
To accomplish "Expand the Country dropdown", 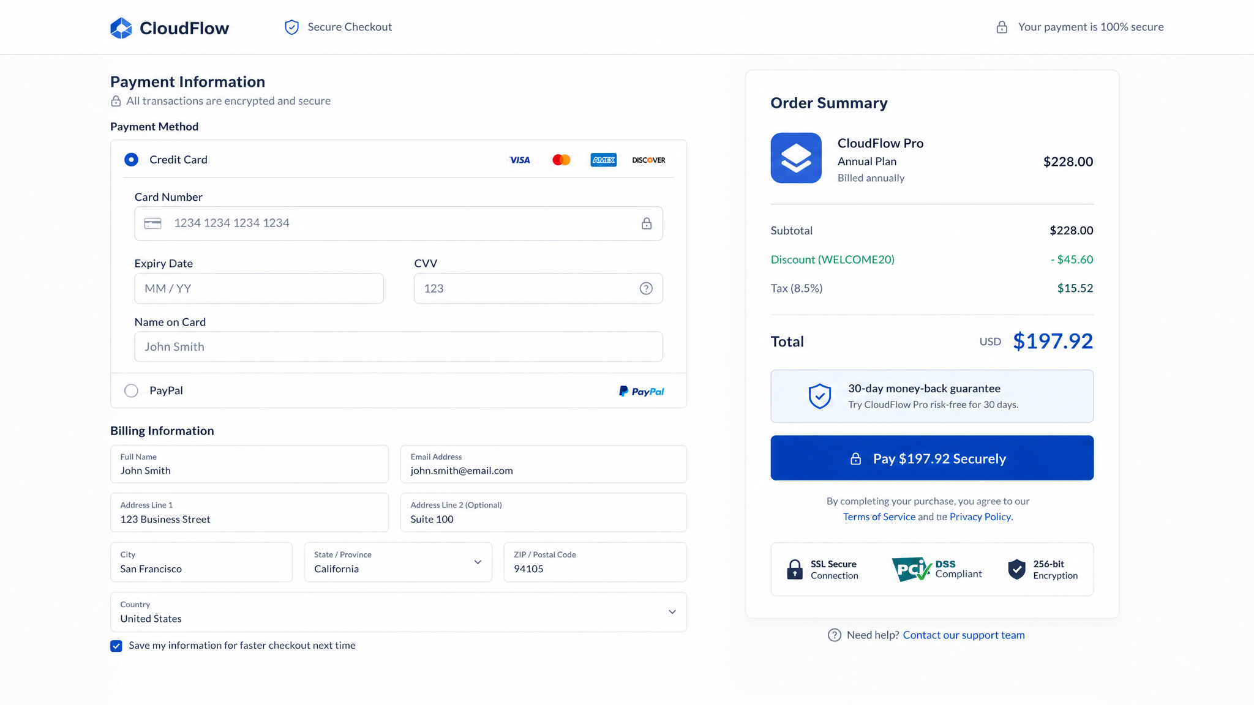I will [x=399, y=612].
